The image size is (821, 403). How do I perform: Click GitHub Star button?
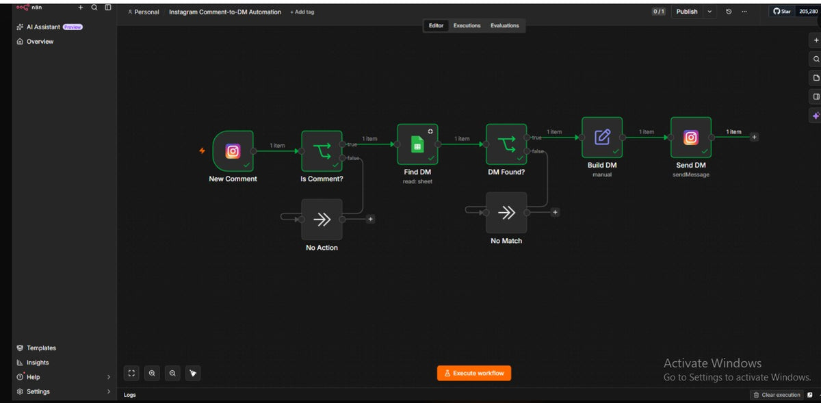[782, 12]
